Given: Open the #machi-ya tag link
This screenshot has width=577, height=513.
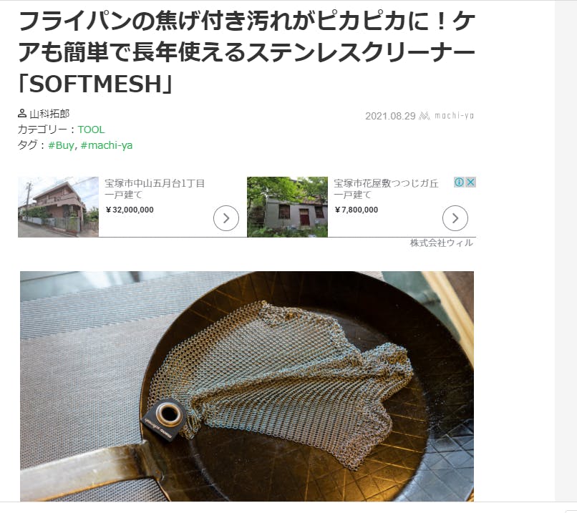Looking at the screenshot, I should [x=107, y=145].
